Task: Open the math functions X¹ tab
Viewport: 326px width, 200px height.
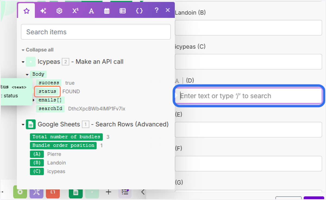Action: coord(75,11)
